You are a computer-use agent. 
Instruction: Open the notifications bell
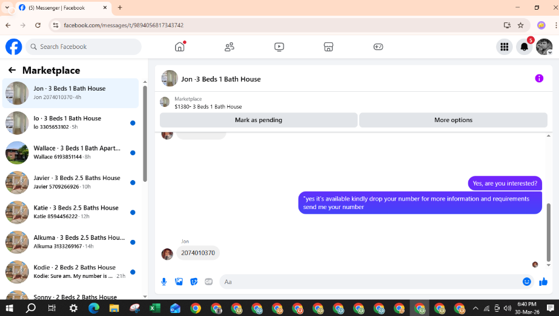(x=524, y=47)
